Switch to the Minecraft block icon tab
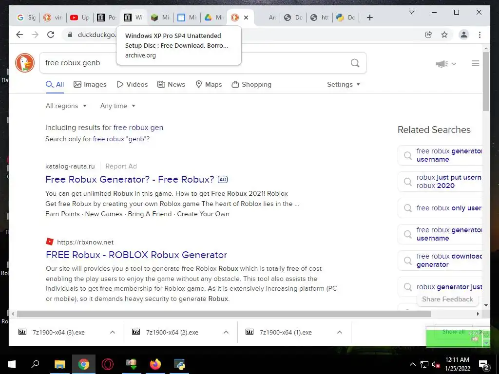The width and height of the screenshot is (499, 374). pyautogui.click(x=160, y=18)
